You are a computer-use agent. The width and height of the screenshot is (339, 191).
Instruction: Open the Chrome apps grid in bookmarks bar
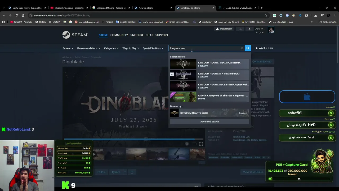[3, 22]
